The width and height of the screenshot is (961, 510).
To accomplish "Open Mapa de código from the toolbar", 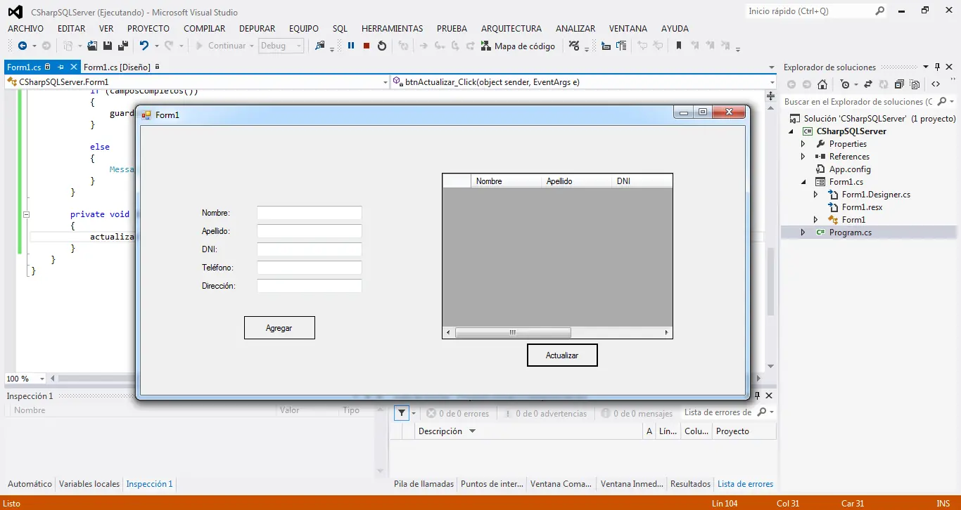I will point(518,46).
